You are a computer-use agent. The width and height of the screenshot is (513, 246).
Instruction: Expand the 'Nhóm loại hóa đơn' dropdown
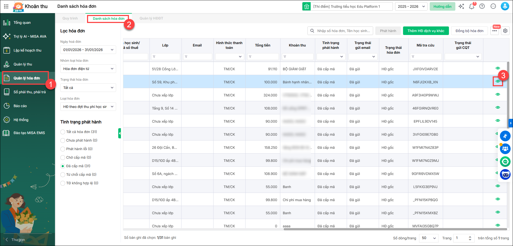(x=88, y=69)
